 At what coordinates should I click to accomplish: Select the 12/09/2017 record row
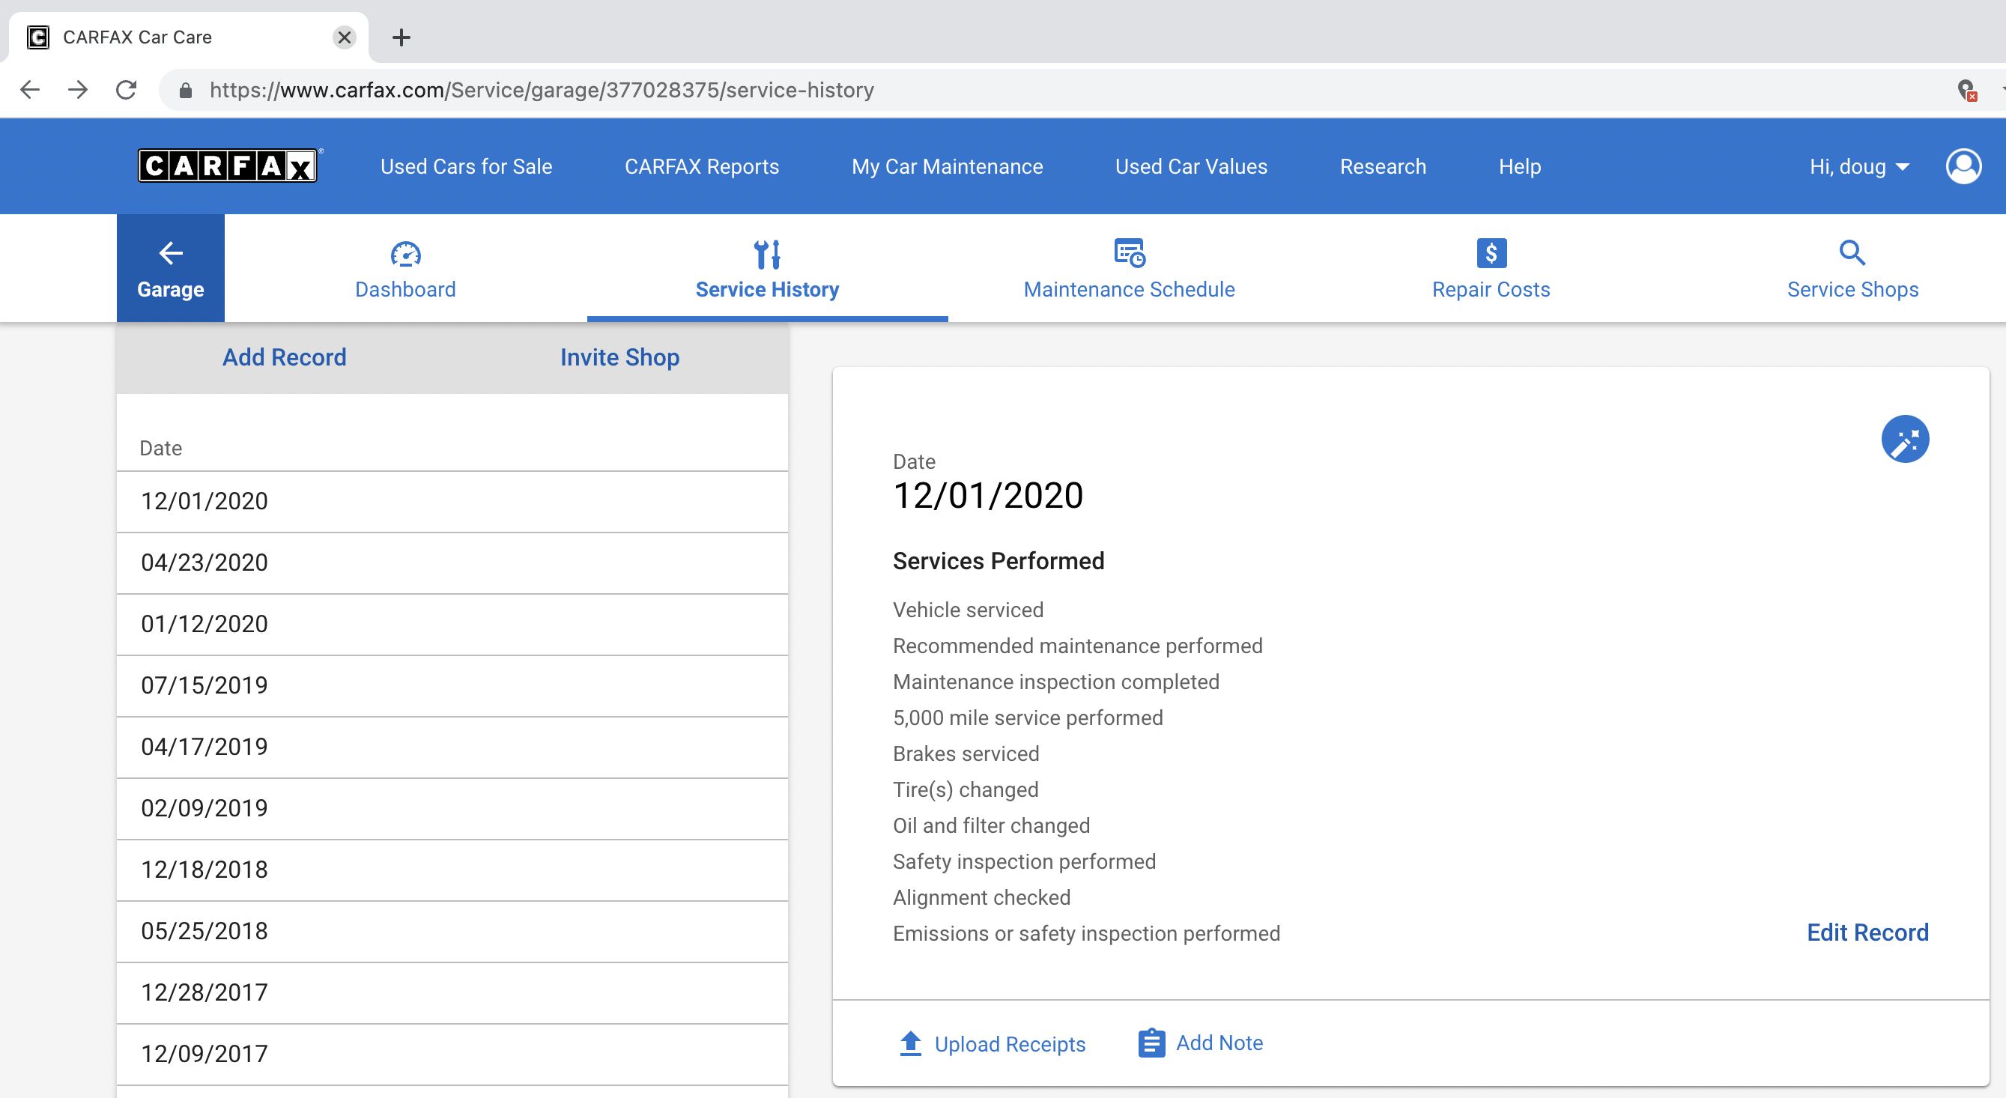(x=452, y=1055)
